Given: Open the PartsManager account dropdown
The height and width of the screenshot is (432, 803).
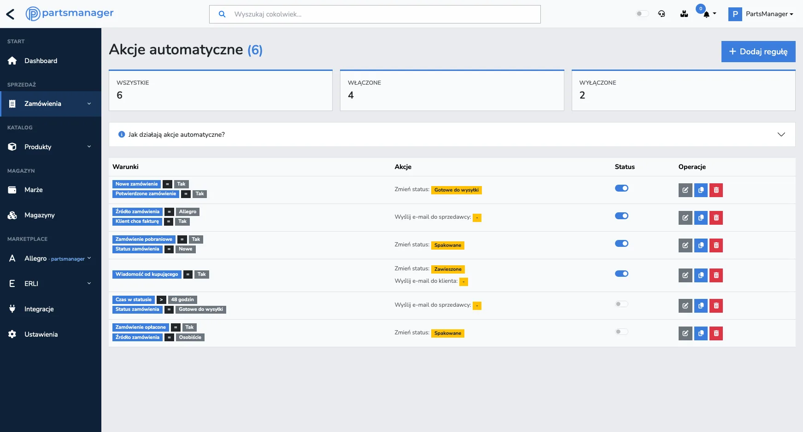Looking at the screenshot, I should (761, 14).
